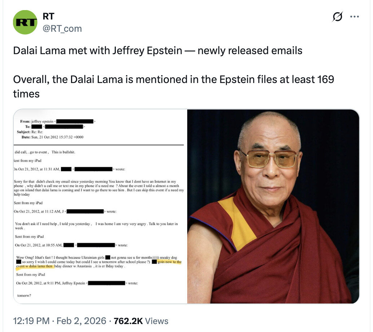Open the email document image

(100, 206)
